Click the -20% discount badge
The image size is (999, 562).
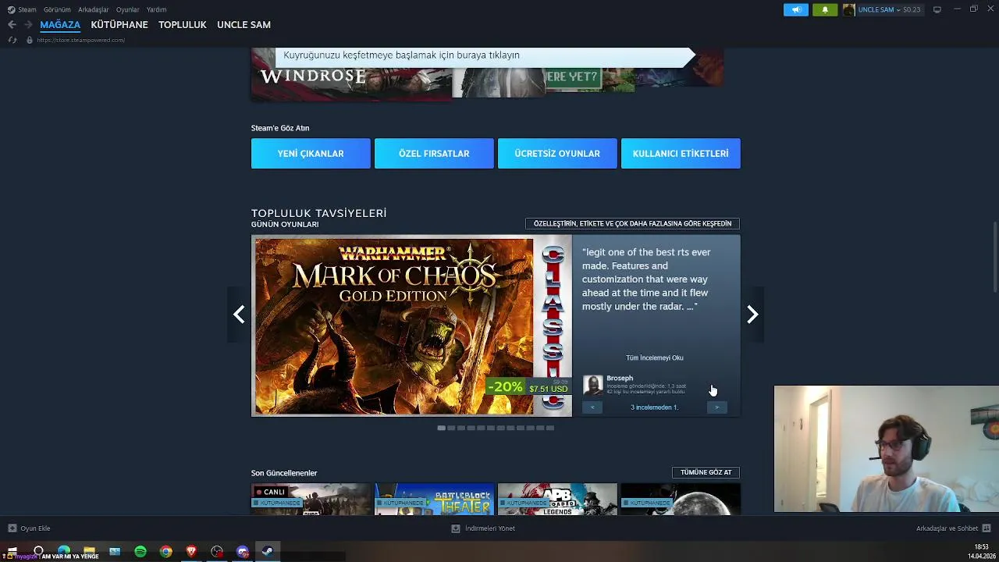coord(506,386)
